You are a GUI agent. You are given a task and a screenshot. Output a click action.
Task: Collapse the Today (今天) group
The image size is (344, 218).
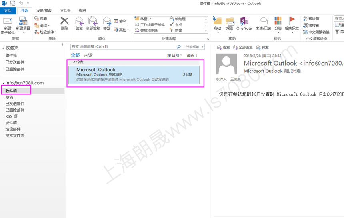click(74, 62)
